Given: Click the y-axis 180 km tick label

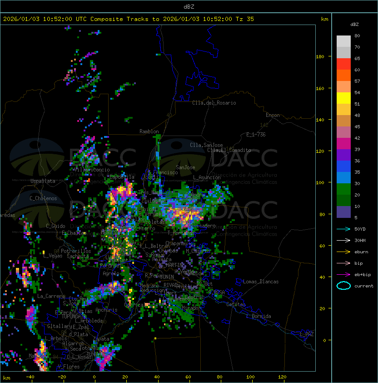Looking at the screenshot, I should [320, 57].
